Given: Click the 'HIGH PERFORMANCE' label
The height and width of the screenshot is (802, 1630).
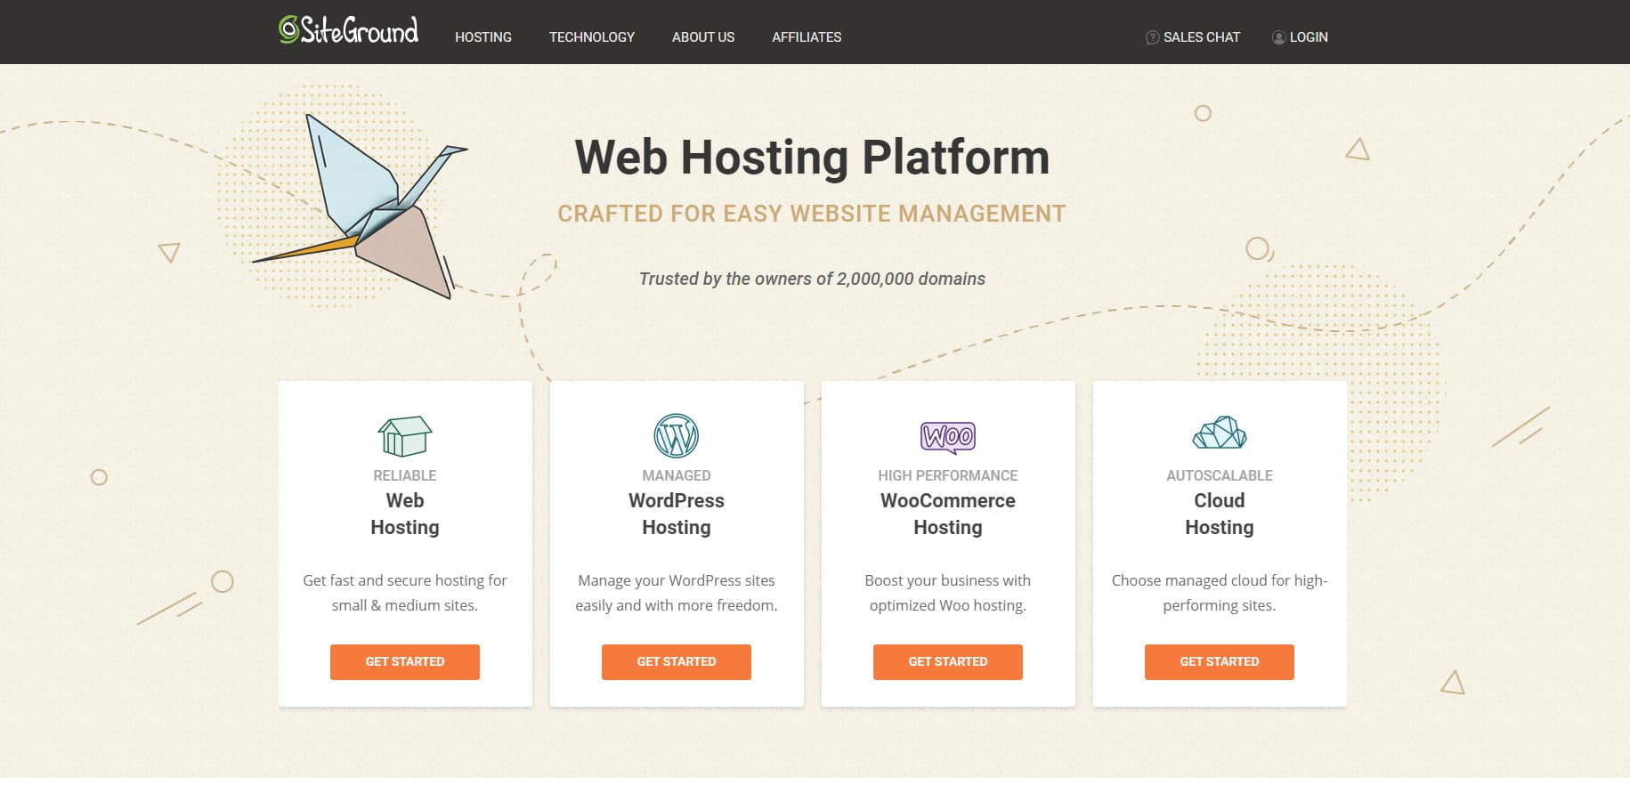Looking at the screenshot, I should tap(948, 475).
